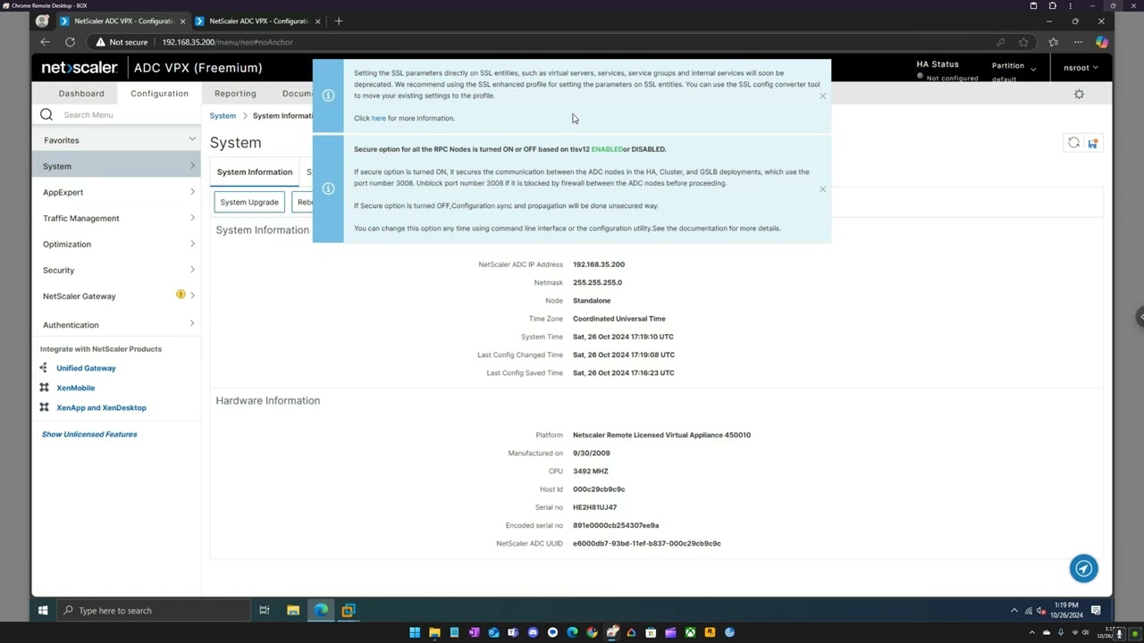Show hidden tray icons in remote taskbar
Screen dimensions: 1144x643
pyautogui.click(x=1014, y=611)
